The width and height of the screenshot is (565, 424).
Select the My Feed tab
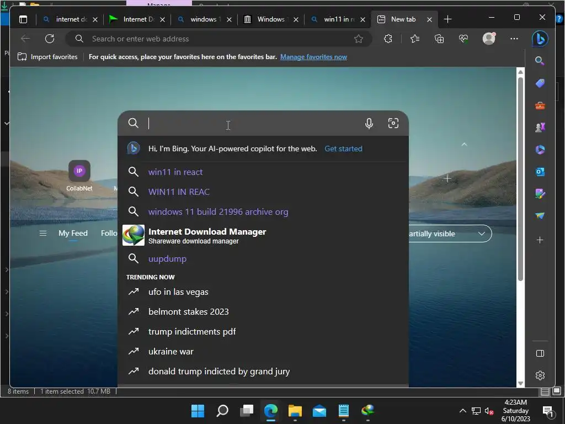73,234
